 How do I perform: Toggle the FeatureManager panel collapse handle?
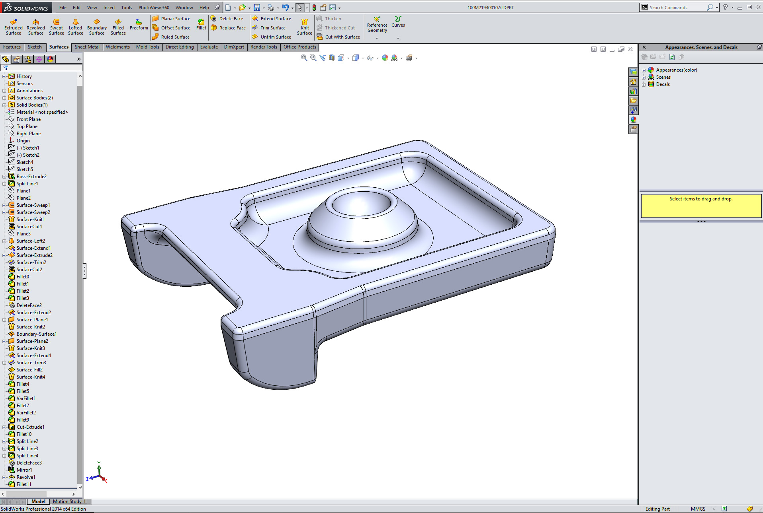click(x=84, y=271)
